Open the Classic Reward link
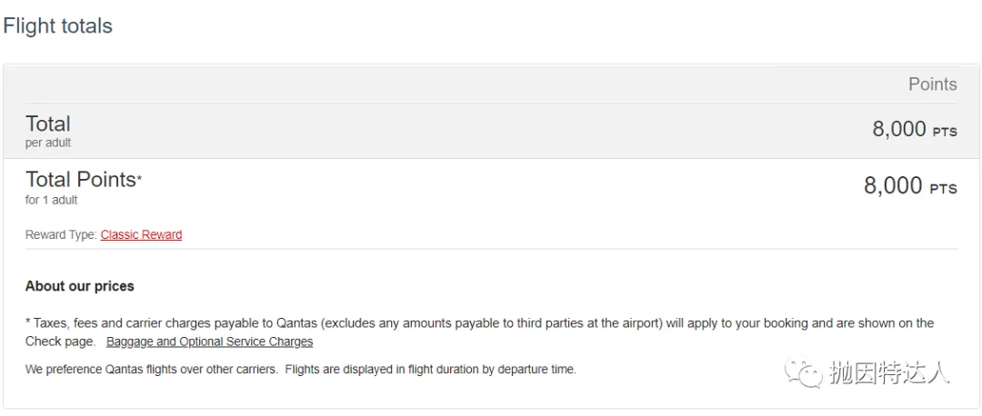 click(x=141, y=235)
